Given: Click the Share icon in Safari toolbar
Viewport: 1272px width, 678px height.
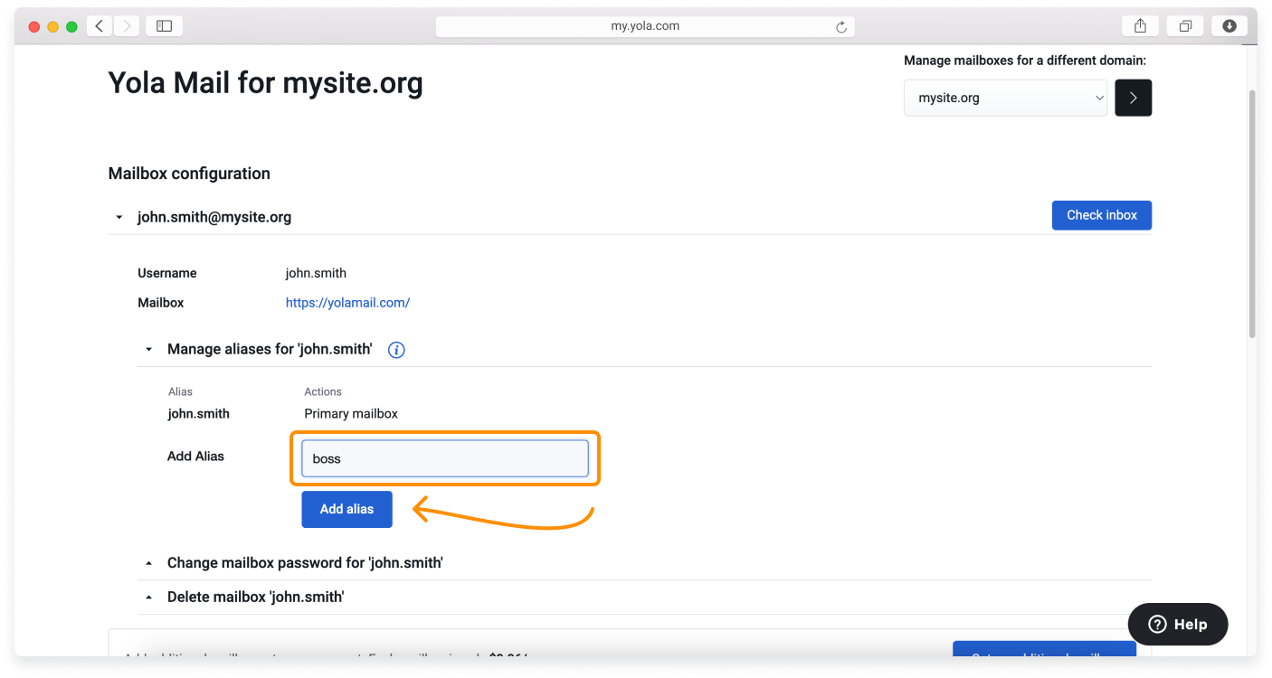Looking at the screenshot, I should 1139,25.
